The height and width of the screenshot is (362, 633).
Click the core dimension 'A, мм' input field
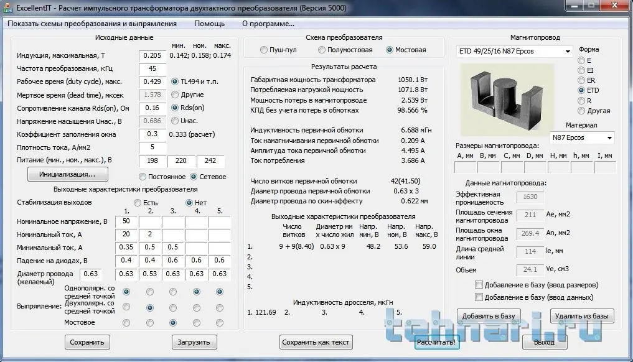tap(465, 167)
